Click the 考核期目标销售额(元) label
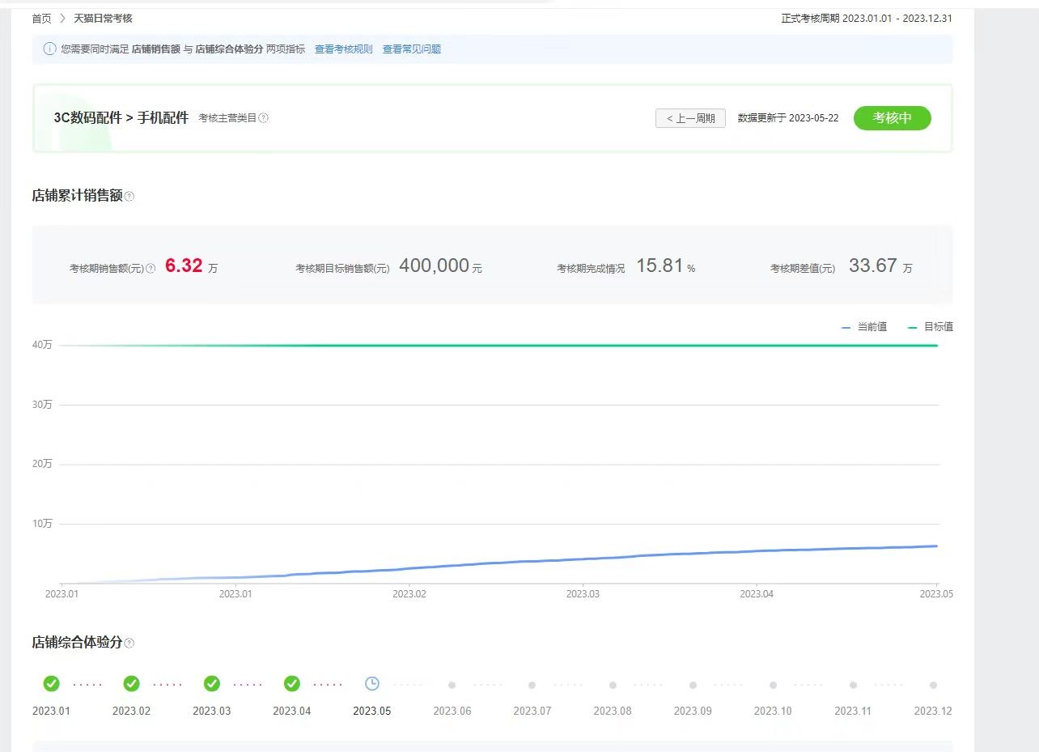Screen dimensions: 1039x752 click(342, 268)
